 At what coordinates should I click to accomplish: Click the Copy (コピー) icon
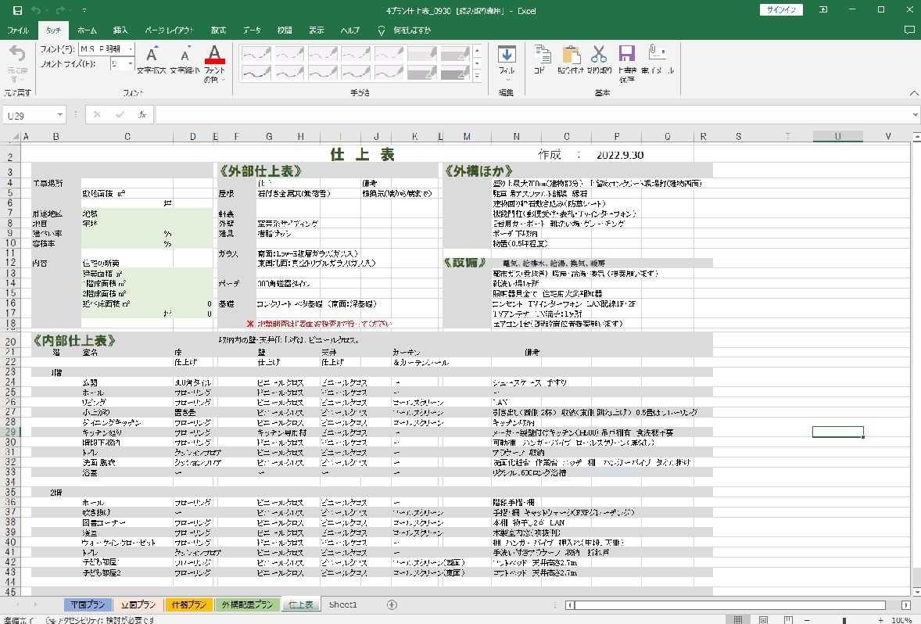542,55
